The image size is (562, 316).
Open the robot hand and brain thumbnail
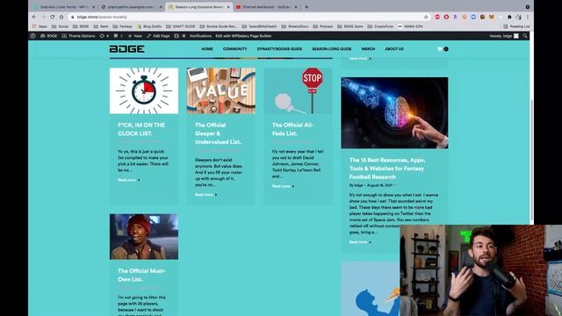(x=394, y=113)
